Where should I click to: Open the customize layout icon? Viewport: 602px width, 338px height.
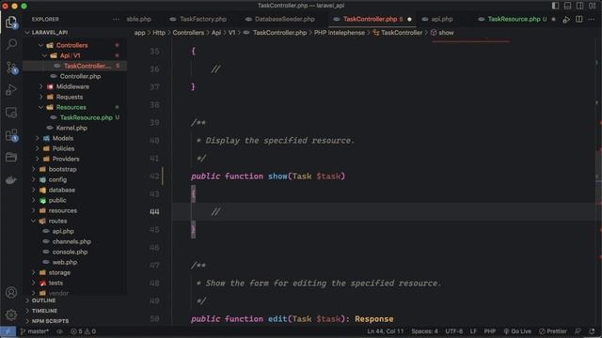(592, 6)
